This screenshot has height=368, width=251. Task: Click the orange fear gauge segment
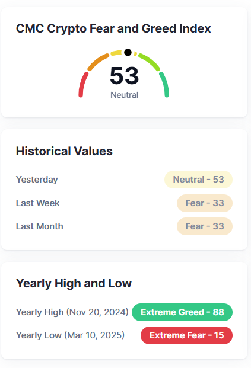[97, 62]
